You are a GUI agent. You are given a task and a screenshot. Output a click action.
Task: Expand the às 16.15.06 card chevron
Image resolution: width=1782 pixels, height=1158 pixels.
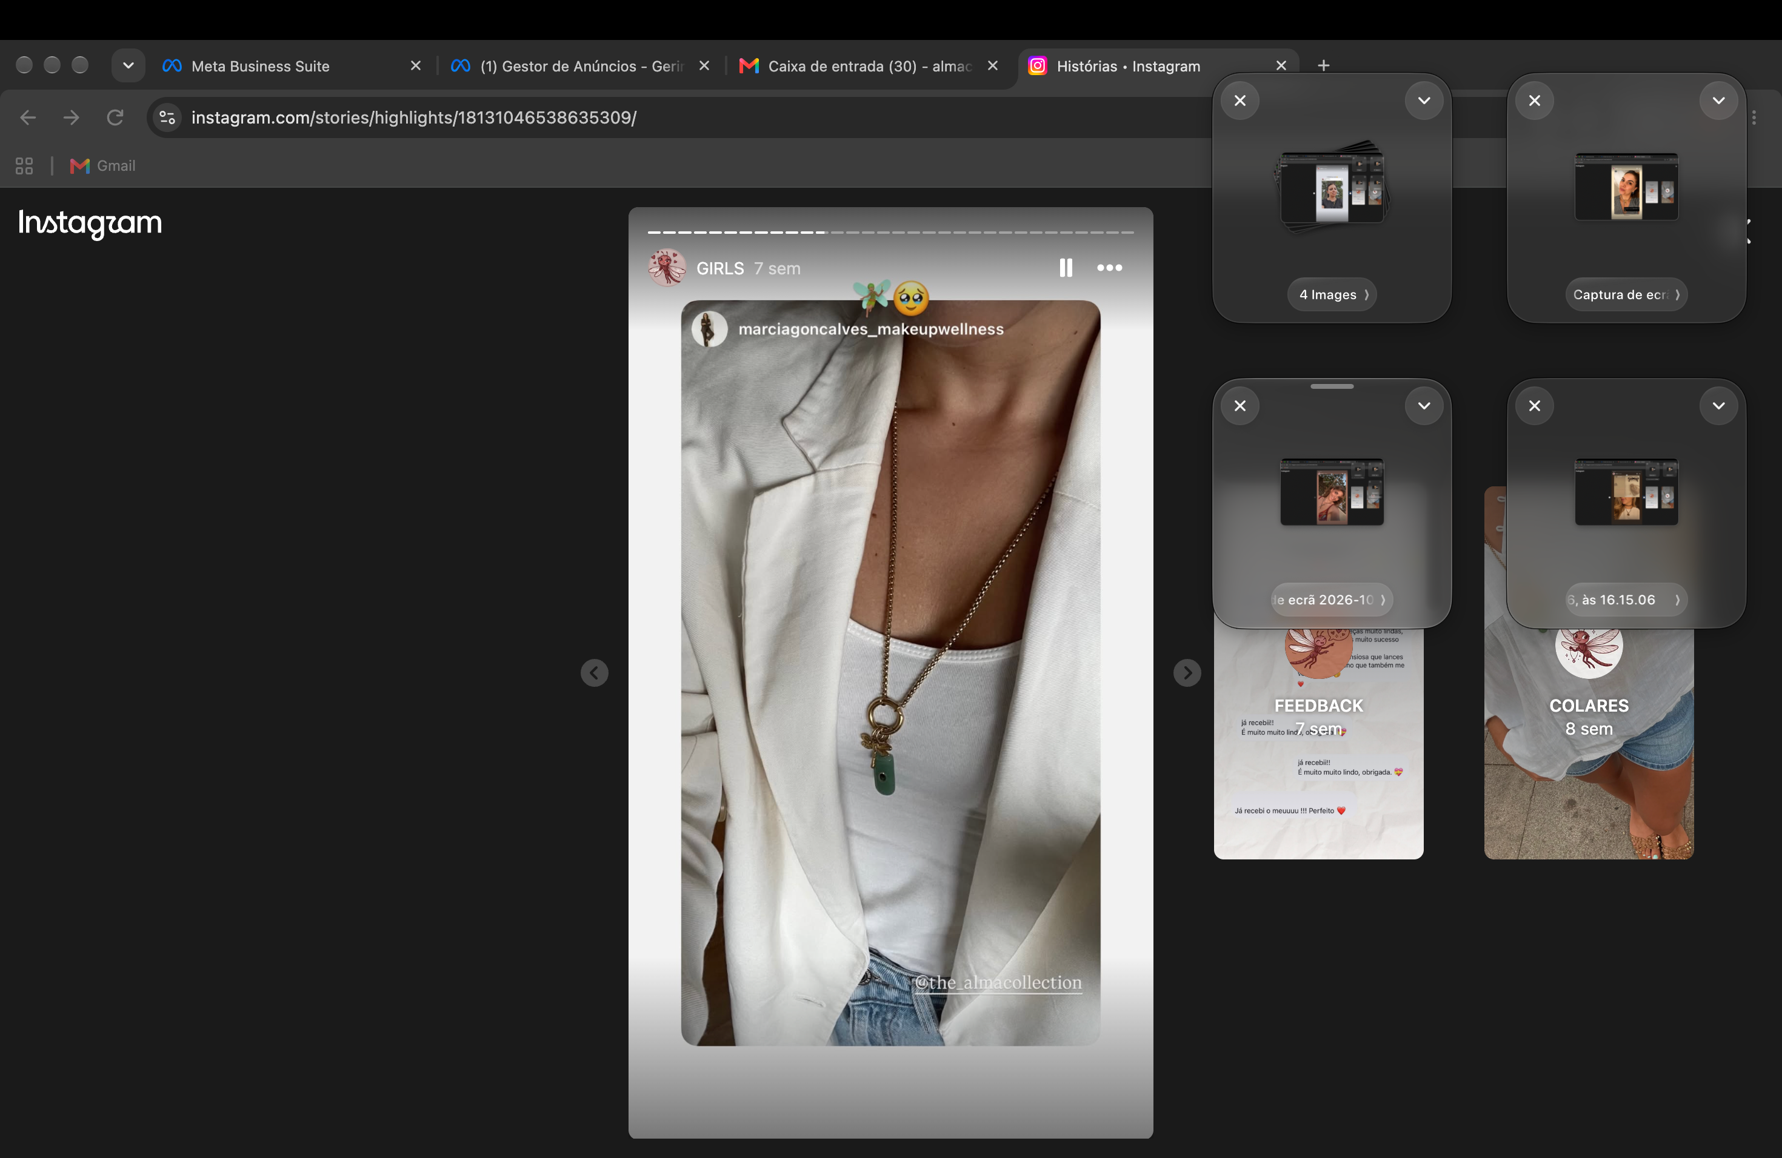pos(1718,405)
